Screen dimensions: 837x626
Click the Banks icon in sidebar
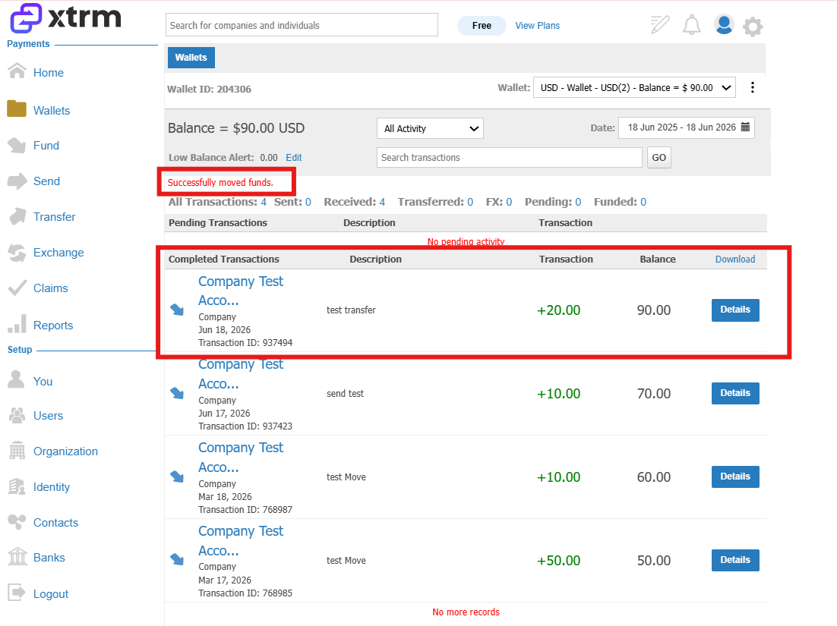pos(17,557)
